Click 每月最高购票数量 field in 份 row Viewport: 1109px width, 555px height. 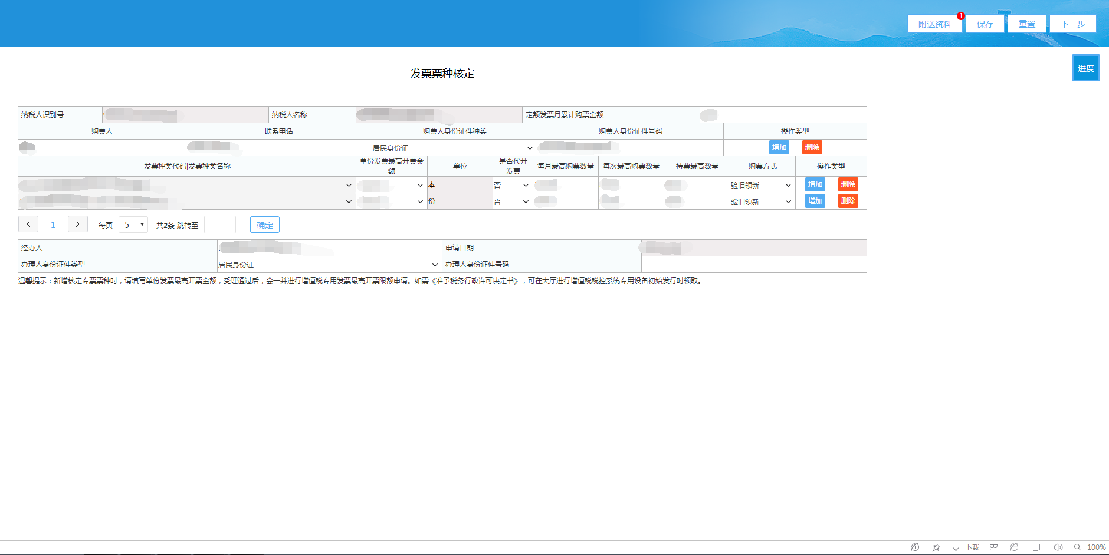pos(565,201)
